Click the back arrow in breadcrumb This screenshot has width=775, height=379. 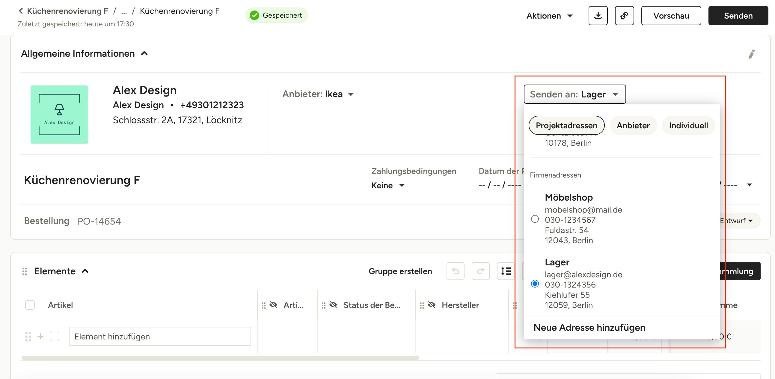(21, 11)
